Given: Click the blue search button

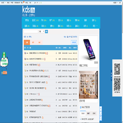Looking at the screenshot, I should pos(46,31).
